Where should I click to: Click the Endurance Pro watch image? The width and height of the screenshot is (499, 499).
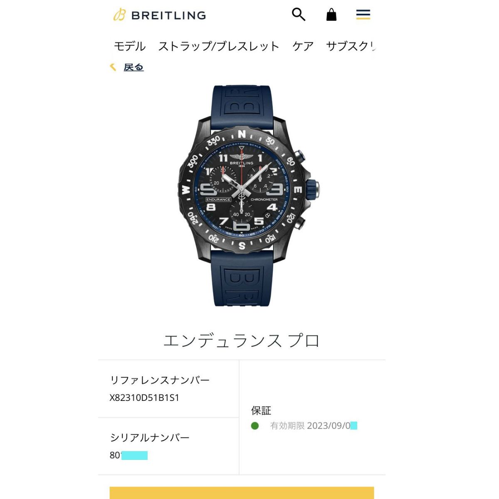click(249, 196)
